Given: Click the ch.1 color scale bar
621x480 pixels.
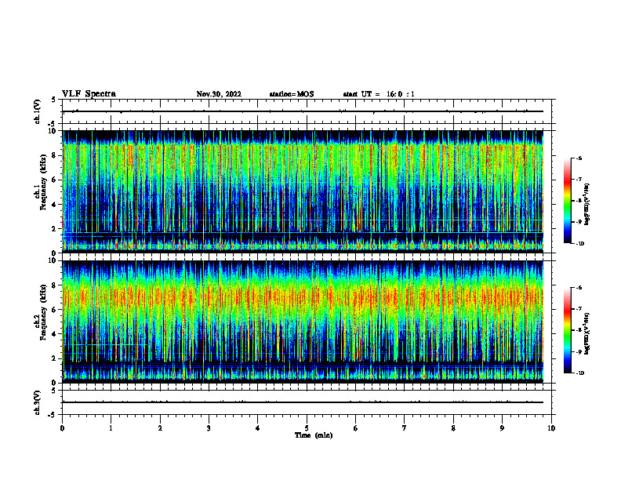Looking at the screenshot, I should click(568, 201).
